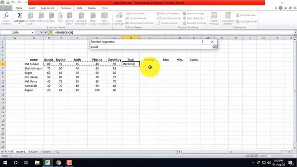Open Google Chrome from taskbar
The height and width of the screenshot is (167, 297).
[x=58, y=163]
